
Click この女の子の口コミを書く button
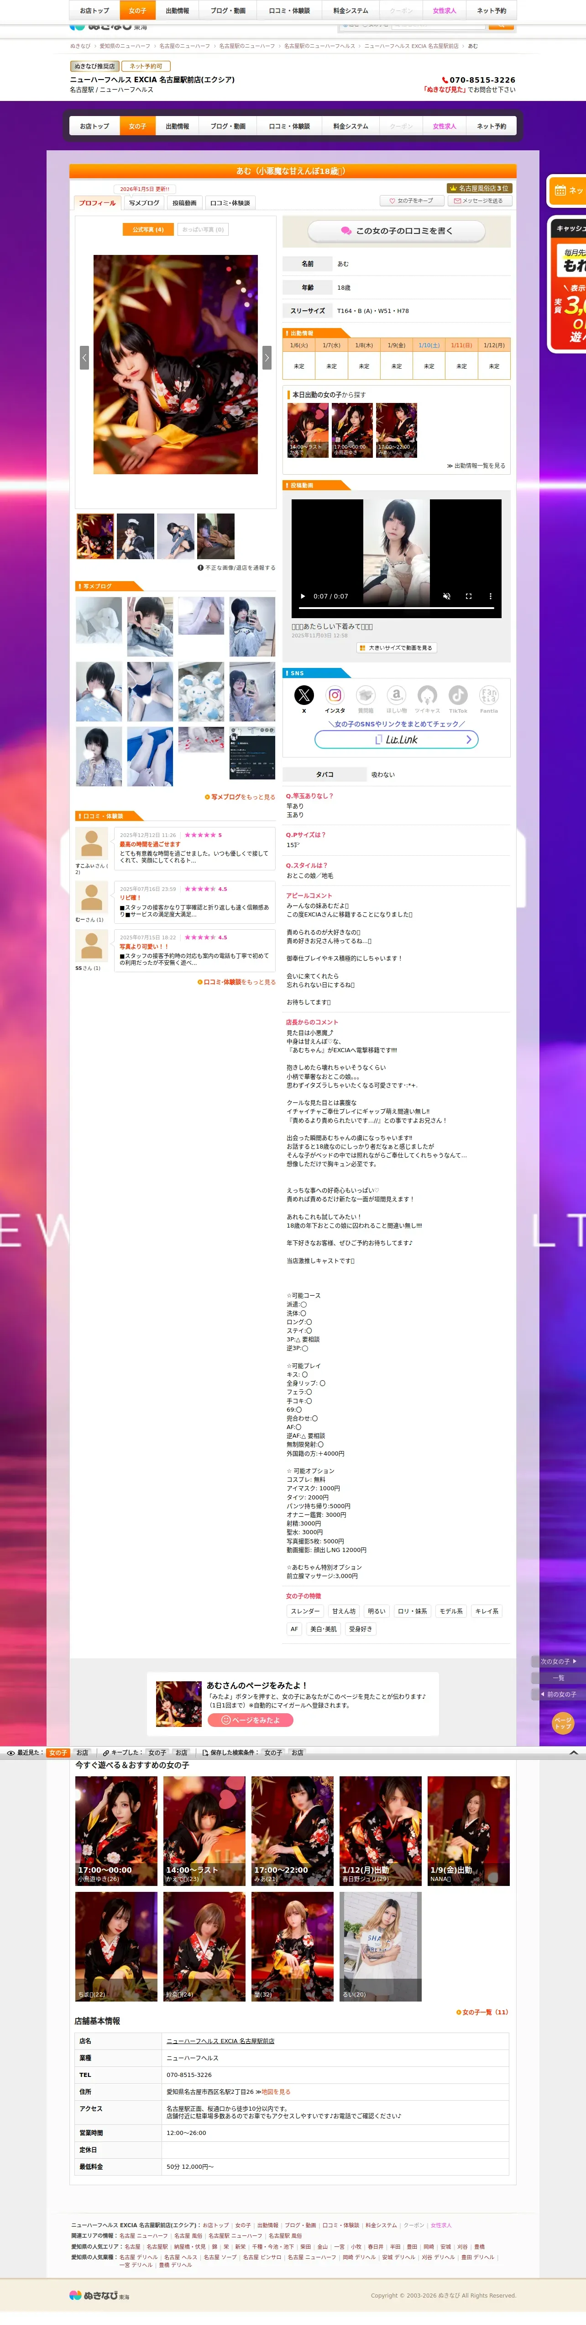(397, 231)
